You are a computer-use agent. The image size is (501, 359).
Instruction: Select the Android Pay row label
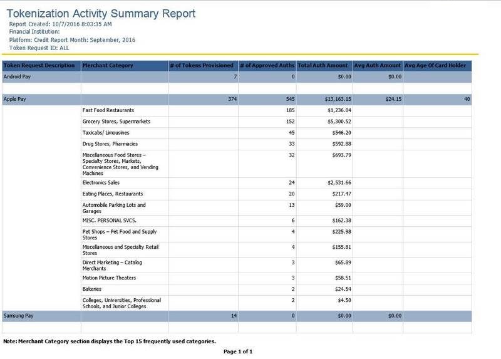(18, 76)
